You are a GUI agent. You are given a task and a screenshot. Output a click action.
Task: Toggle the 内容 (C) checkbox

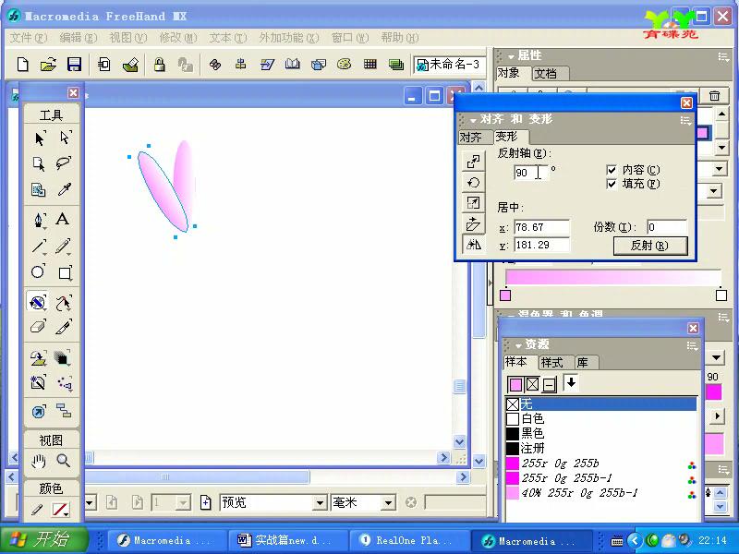point(612,170)
